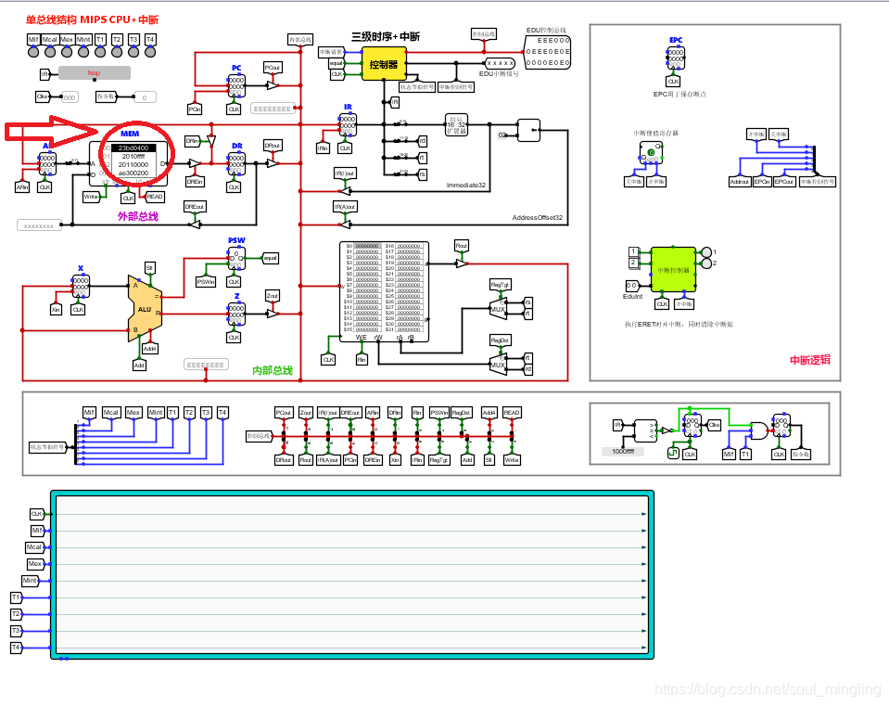
Task: Select the gray Nop instruction display
Action: coord(95,72)
